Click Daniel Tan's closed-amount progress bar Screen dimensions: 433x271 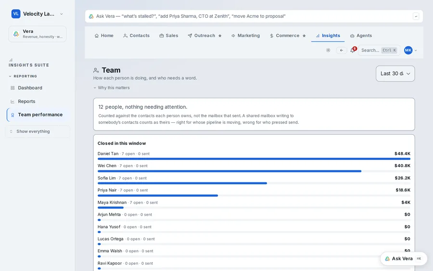click(x=254, y=159)
